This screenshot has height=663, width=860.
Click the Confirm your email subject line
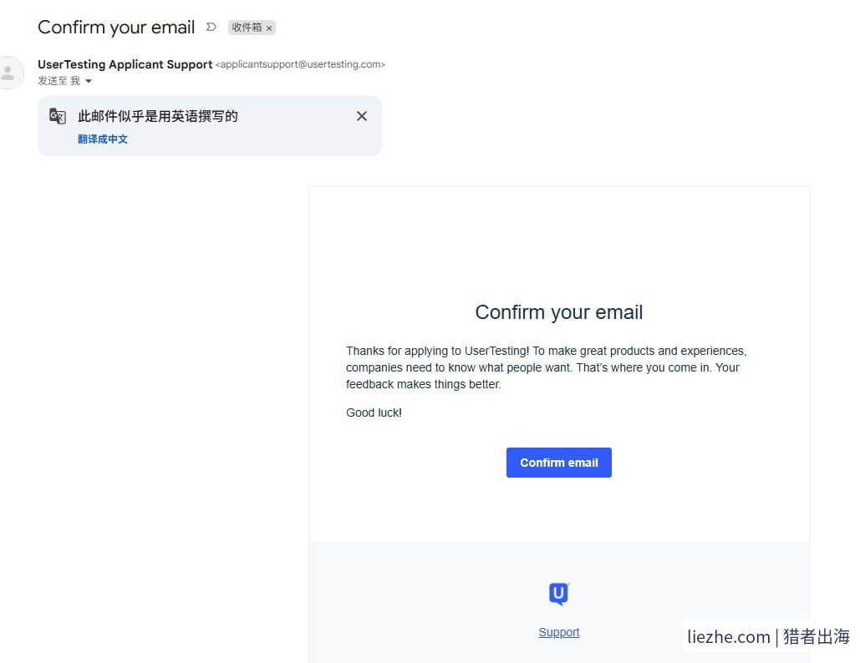pyautogui.click(x=116, y=27)
